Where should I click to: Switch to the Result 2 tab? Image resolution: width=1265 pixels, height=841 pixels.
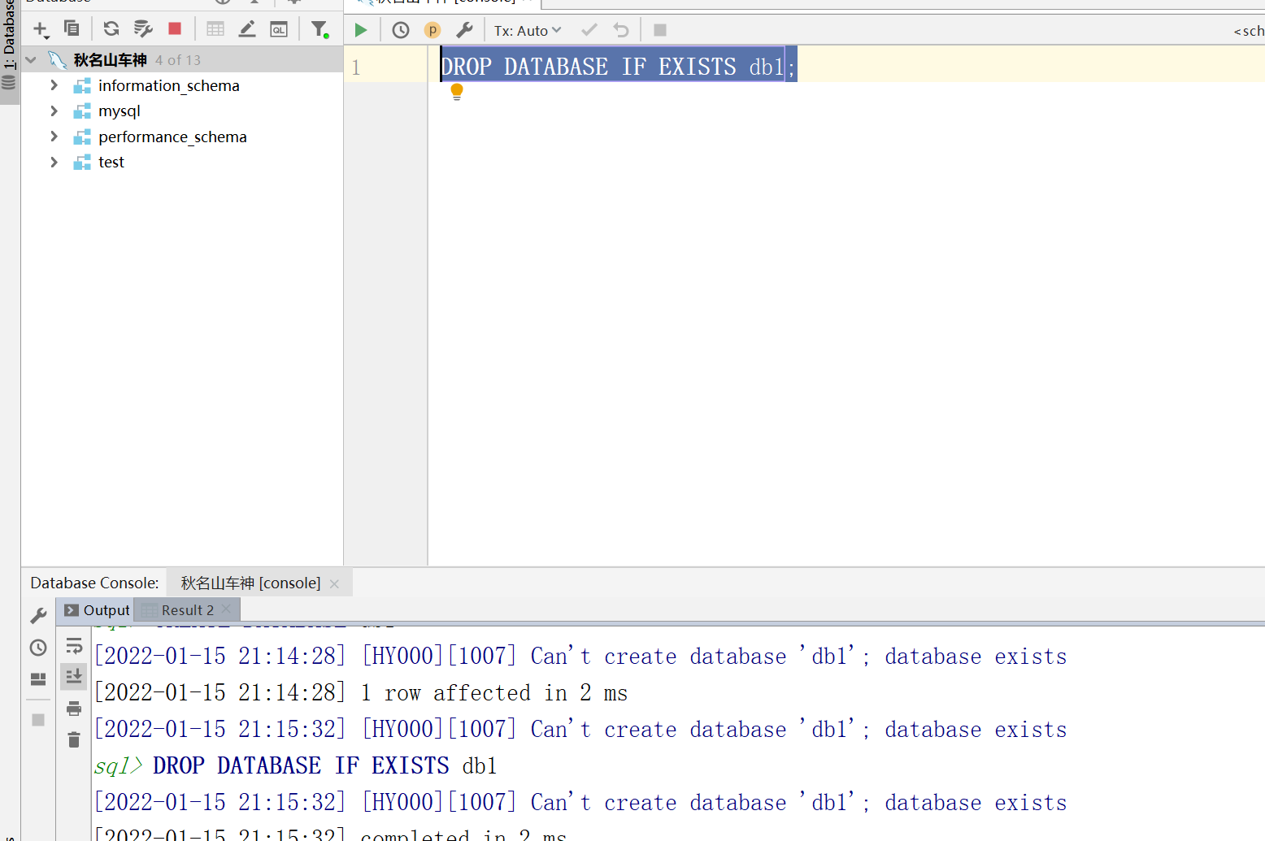(x=187, y=610)
